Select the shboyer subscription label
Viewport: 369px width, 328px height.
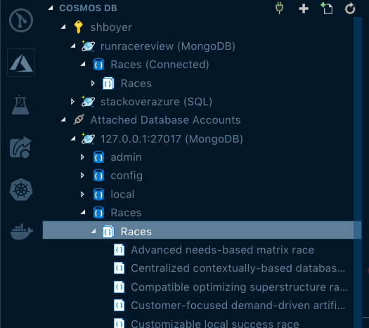coord(111,27)
